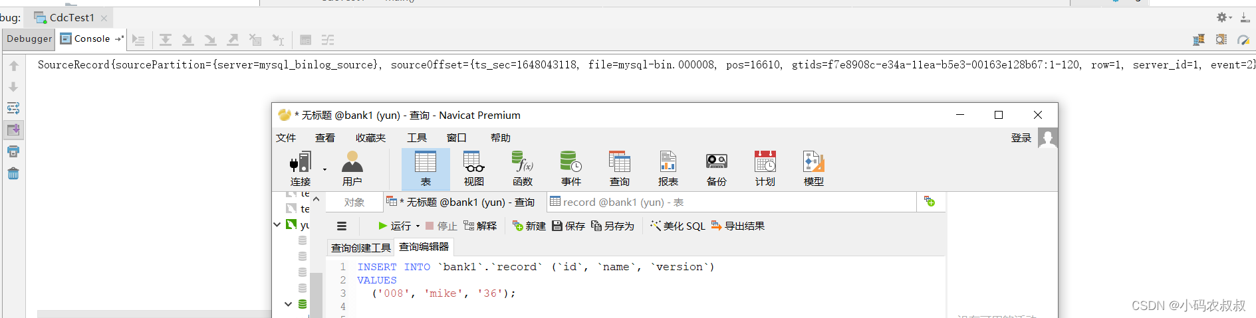Open the debug panel settings gear
The width and height of the screenshot is (1256, 318).
(x=1223, y=18)
